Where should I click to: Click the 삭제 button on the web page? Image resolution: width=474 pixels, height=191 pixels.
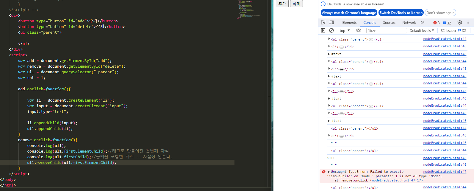point(296,4)
